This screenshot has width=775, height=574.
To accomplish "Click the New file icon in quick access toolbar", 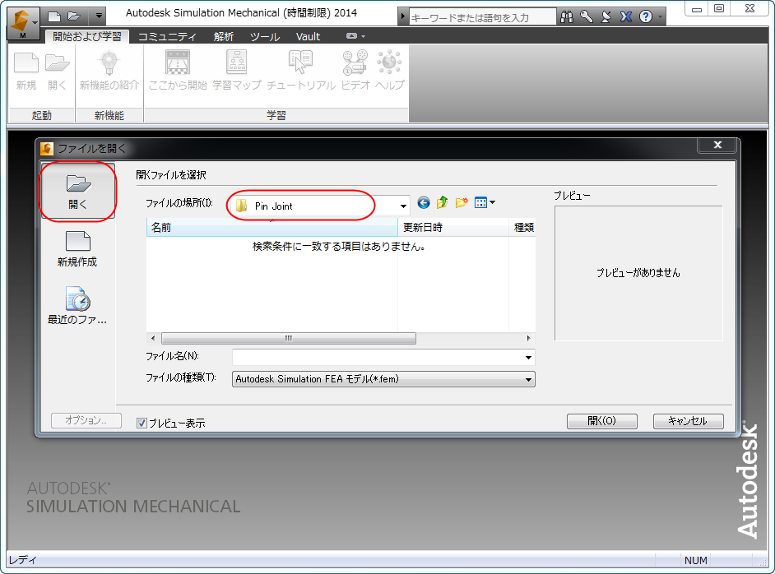I will [54, 16].
